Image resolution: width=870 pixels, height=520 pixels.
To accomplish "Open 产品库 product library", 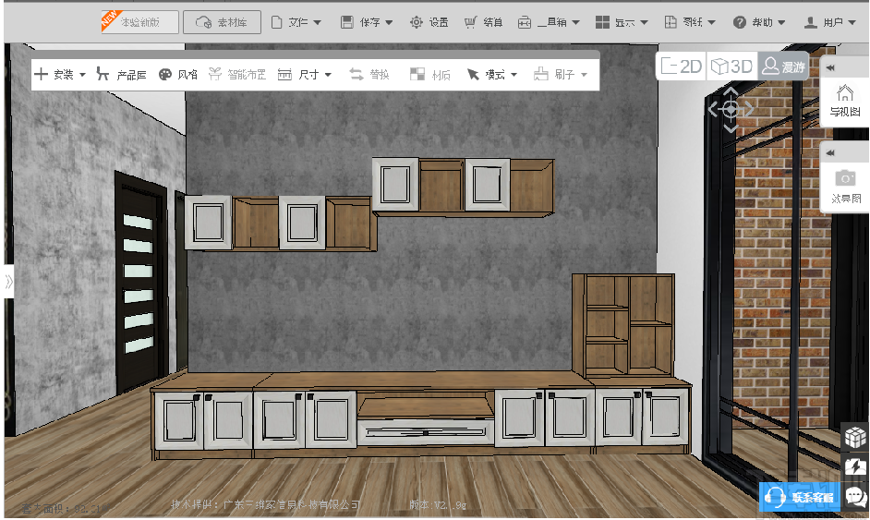I will coord(122,75).
